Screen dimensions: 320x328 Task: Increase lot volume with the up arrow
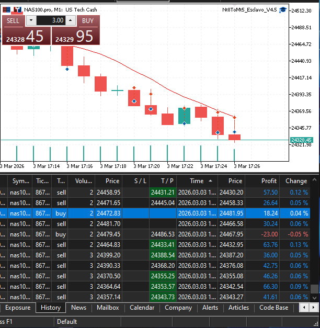(x=71, y=20)
